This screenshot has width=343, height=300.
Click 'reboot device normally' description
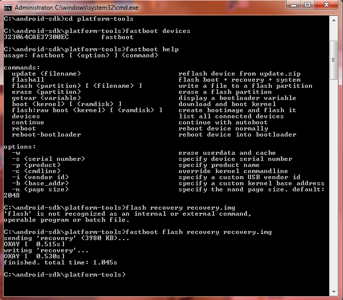tap(223, 128)
